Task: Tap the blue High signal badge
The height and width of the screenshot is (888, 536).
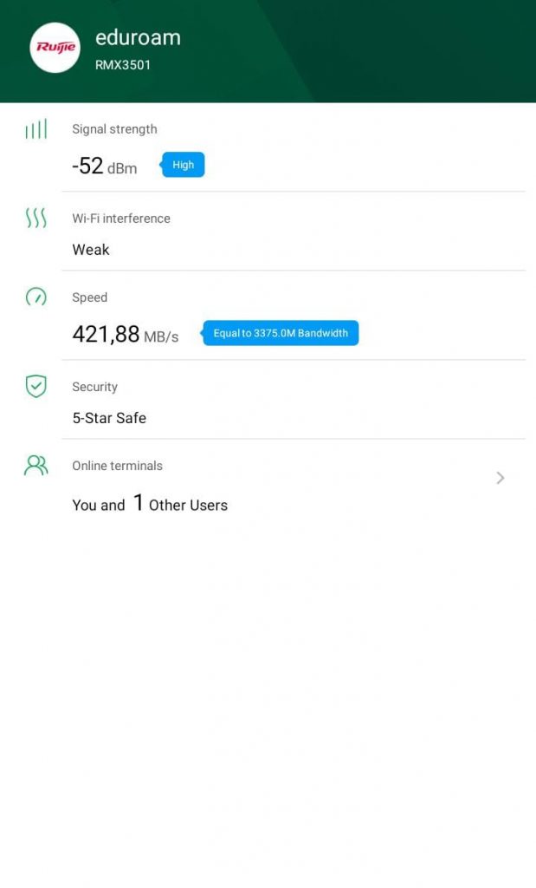Action: [184, 165]
